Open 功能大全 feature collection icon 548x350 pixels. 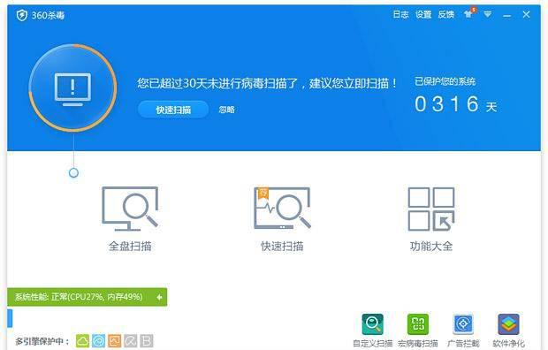pos(431,209)
